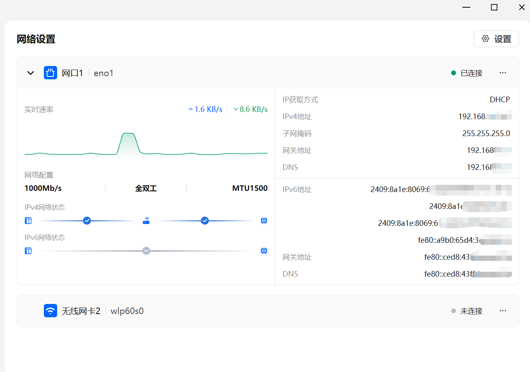Click the NAS device icon in IPv6网络状态
The width and height of the screenshot is (530, 372).
click(x=28, y=251)
